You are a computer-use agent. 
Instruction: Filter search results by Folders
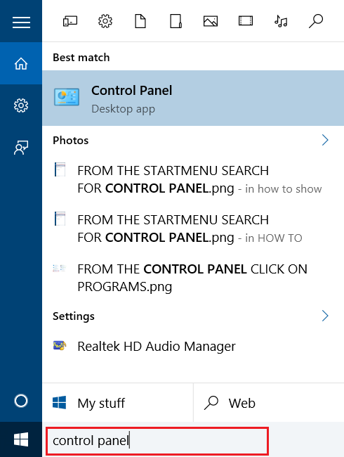point(176,21)
